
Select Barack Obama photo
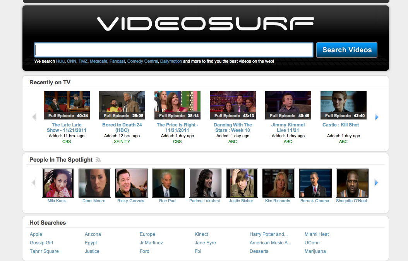tap(315, 183)
